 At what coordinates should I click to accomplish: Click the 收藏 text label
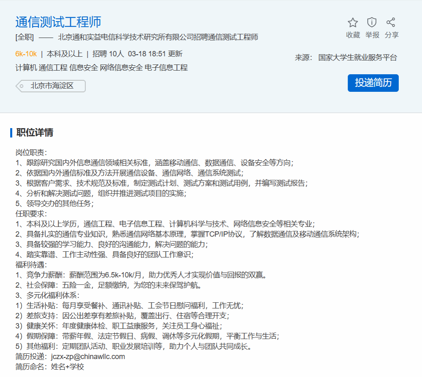tap(353, 35)
